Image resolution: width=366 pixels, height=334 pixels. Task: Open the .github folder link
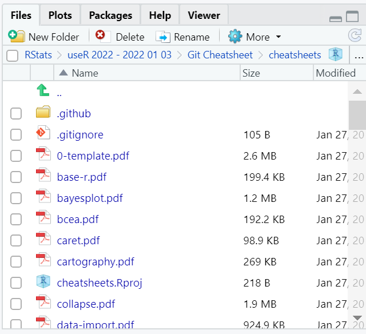click(74, 114)
